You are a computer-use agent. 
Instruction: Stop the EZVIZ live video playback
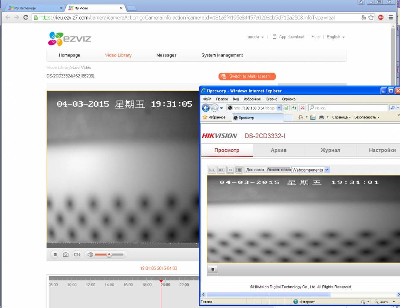pyautogui.click(x=55, y=255)
